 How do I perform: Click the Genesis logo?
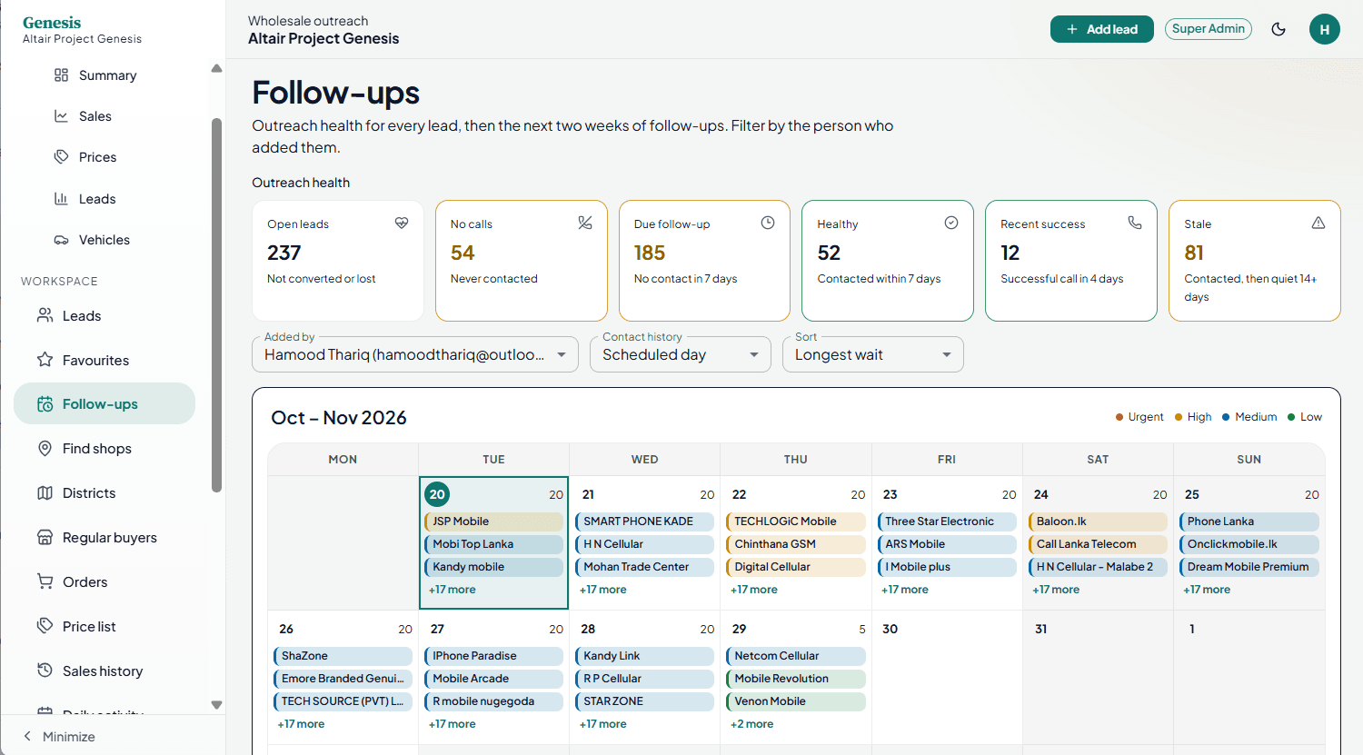pyautogui.click(x=52, y=23)
